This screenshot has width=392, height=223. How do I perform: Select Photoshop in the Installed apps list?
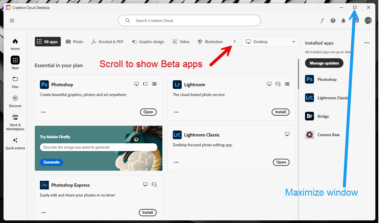321,79
